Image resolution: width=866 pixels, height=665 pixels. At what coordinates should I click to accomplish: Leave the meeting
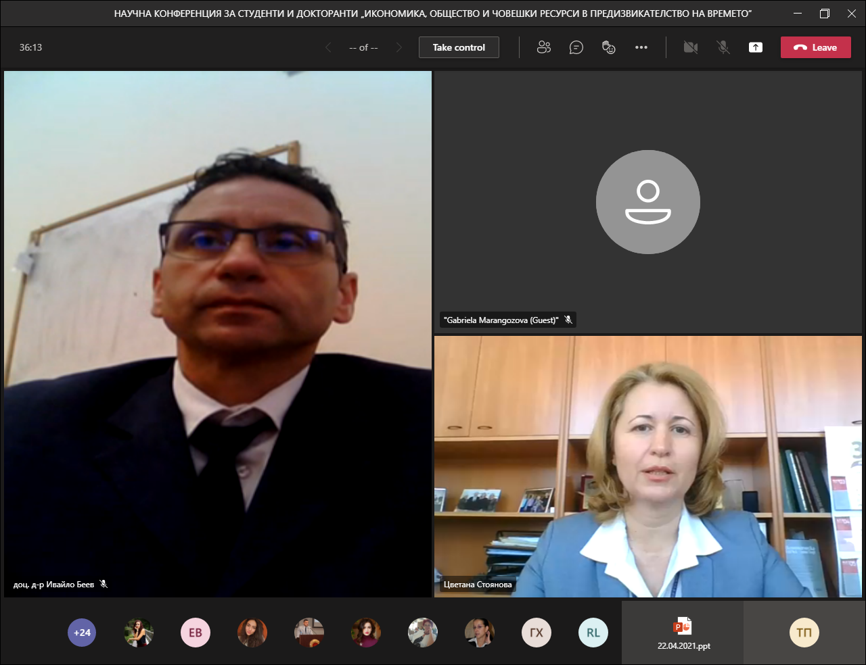coord(816,47)
